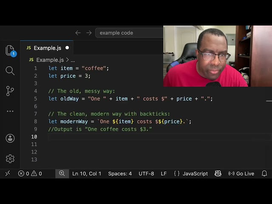Open remote window indicator in status bar

coord(8,173)
